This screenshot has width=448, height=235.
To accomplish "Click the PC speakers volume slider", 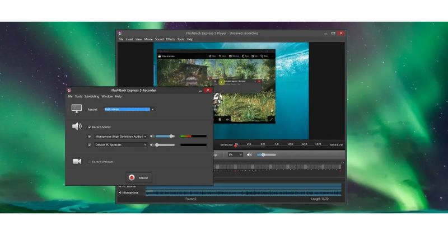I will 165,145.
